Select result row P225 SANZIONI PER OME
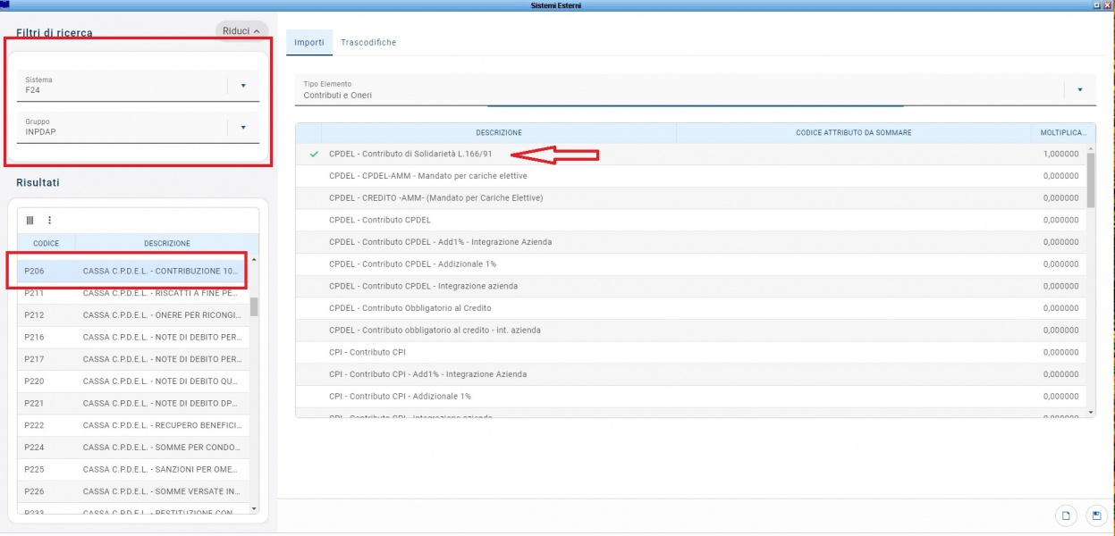 click(x=132, y=470)
